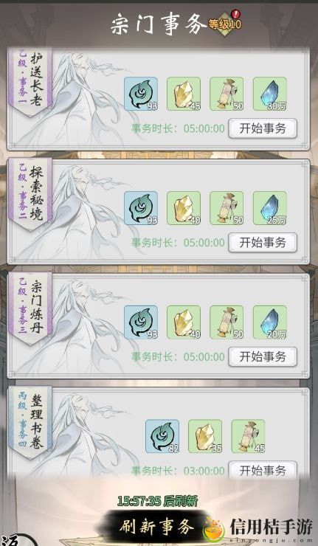Tap the blue gem reward showing 25万
Viewport: 318px width, 546px height.
[x=269, y=208]
